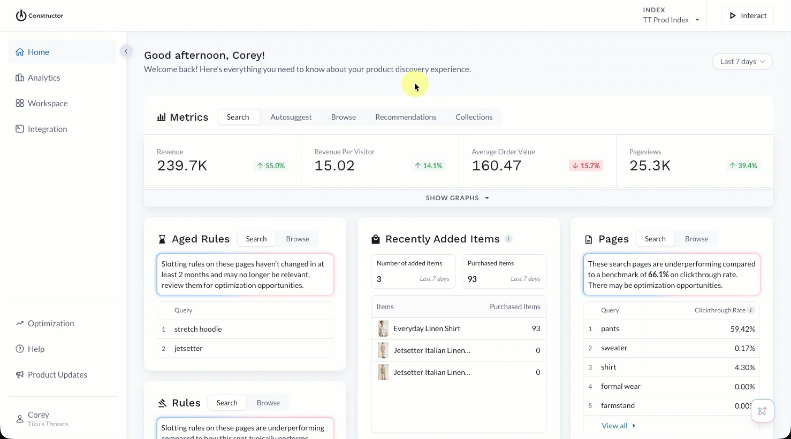Click the shirt query row

672,367
